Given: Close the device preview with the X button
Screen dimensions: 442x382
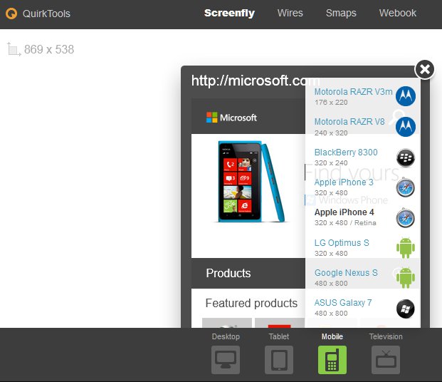Looking at the screenshot, I should (x=424, y=69).
